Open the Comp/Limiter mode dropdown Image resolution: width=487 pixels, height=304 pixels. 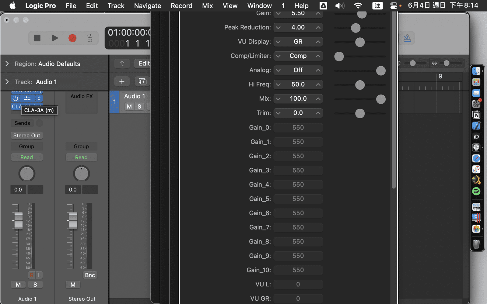298,56
